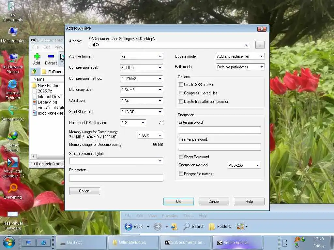Viewport: 334px width, 250px height.
Task: Open the Word size dropdown
Action: tap(142, 101)
